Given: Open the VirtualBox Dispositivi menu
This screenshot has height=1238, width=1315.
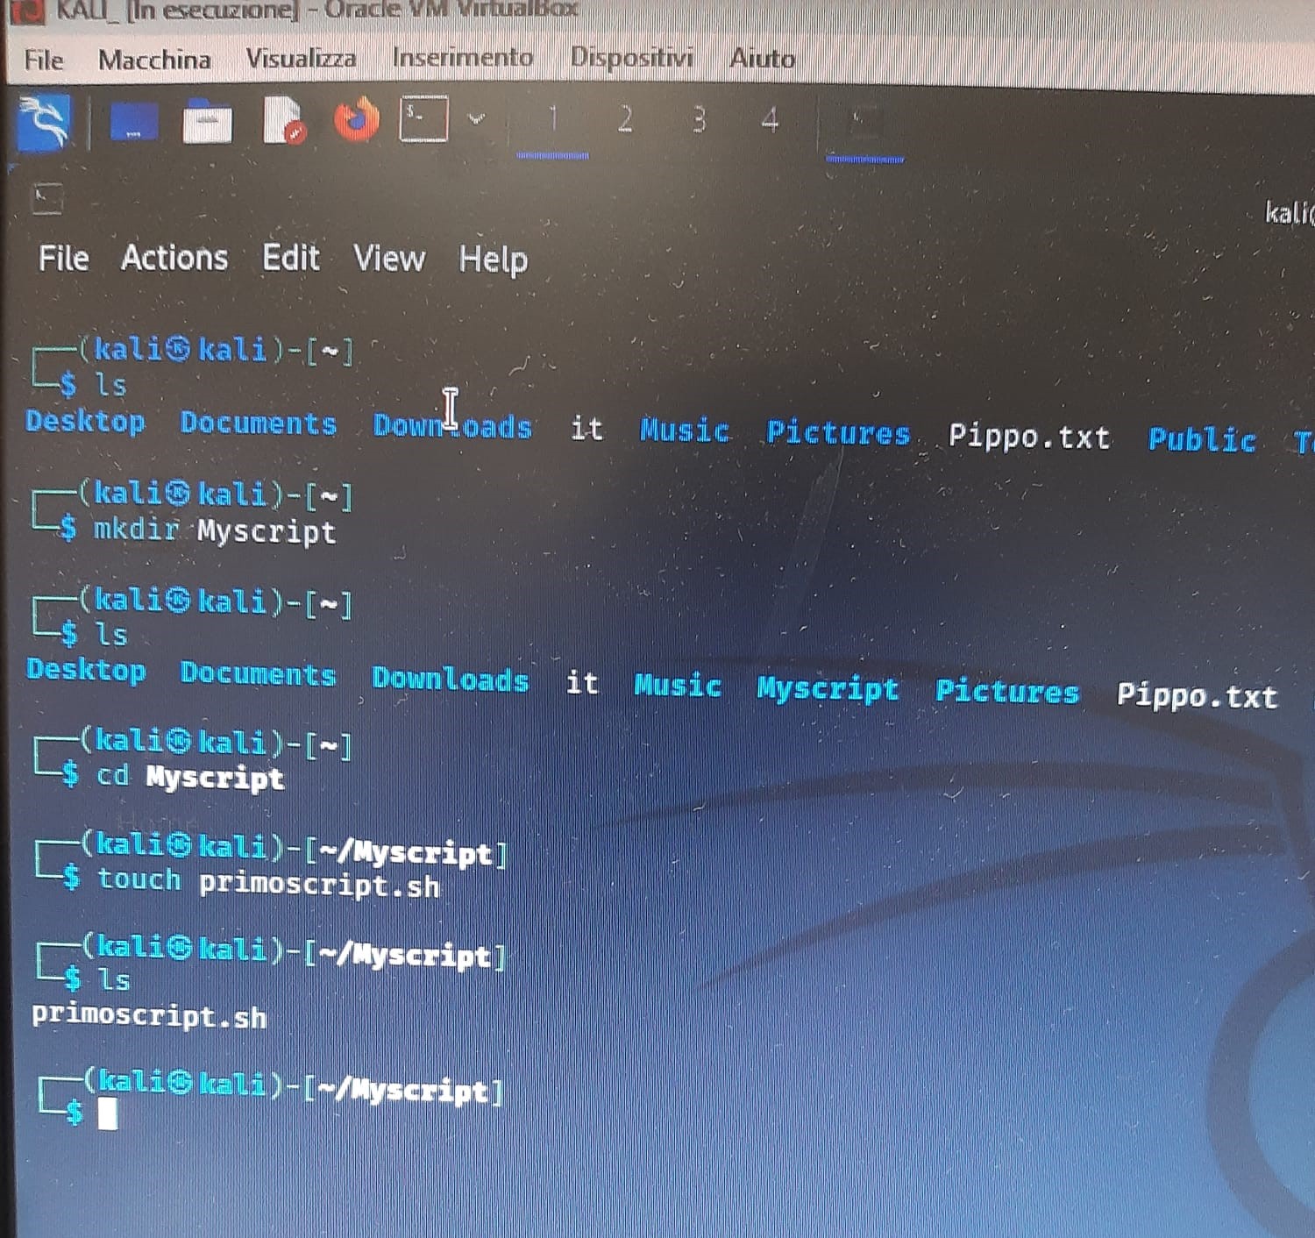Looking at the screenshot, I should pyautogui.click(x=631, y=58).
